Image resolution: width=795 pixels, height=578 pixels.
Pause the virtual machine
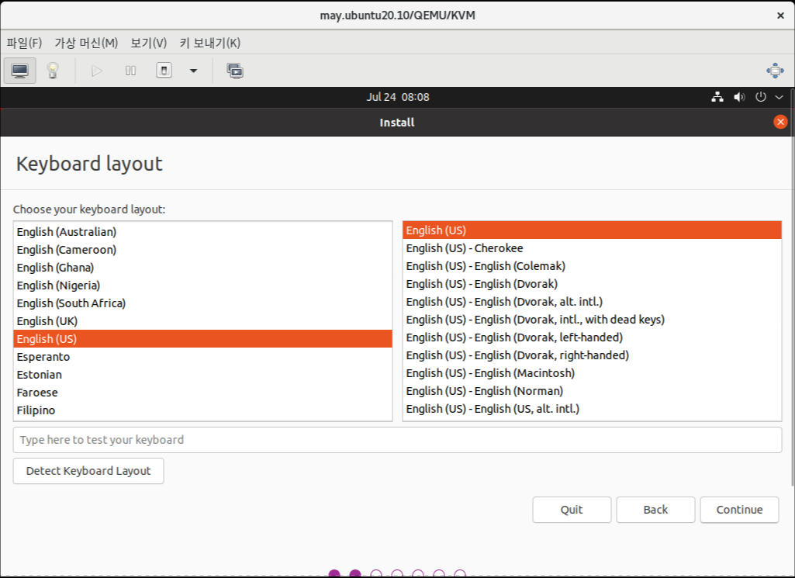(x=130, y=71)
